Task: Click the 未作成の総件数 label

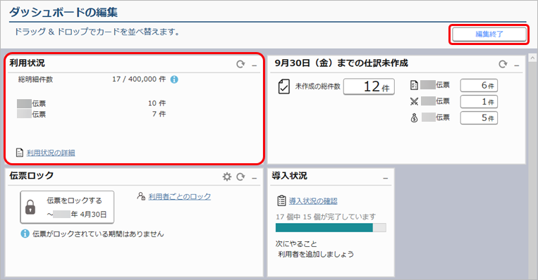Action: click(318, 87)
